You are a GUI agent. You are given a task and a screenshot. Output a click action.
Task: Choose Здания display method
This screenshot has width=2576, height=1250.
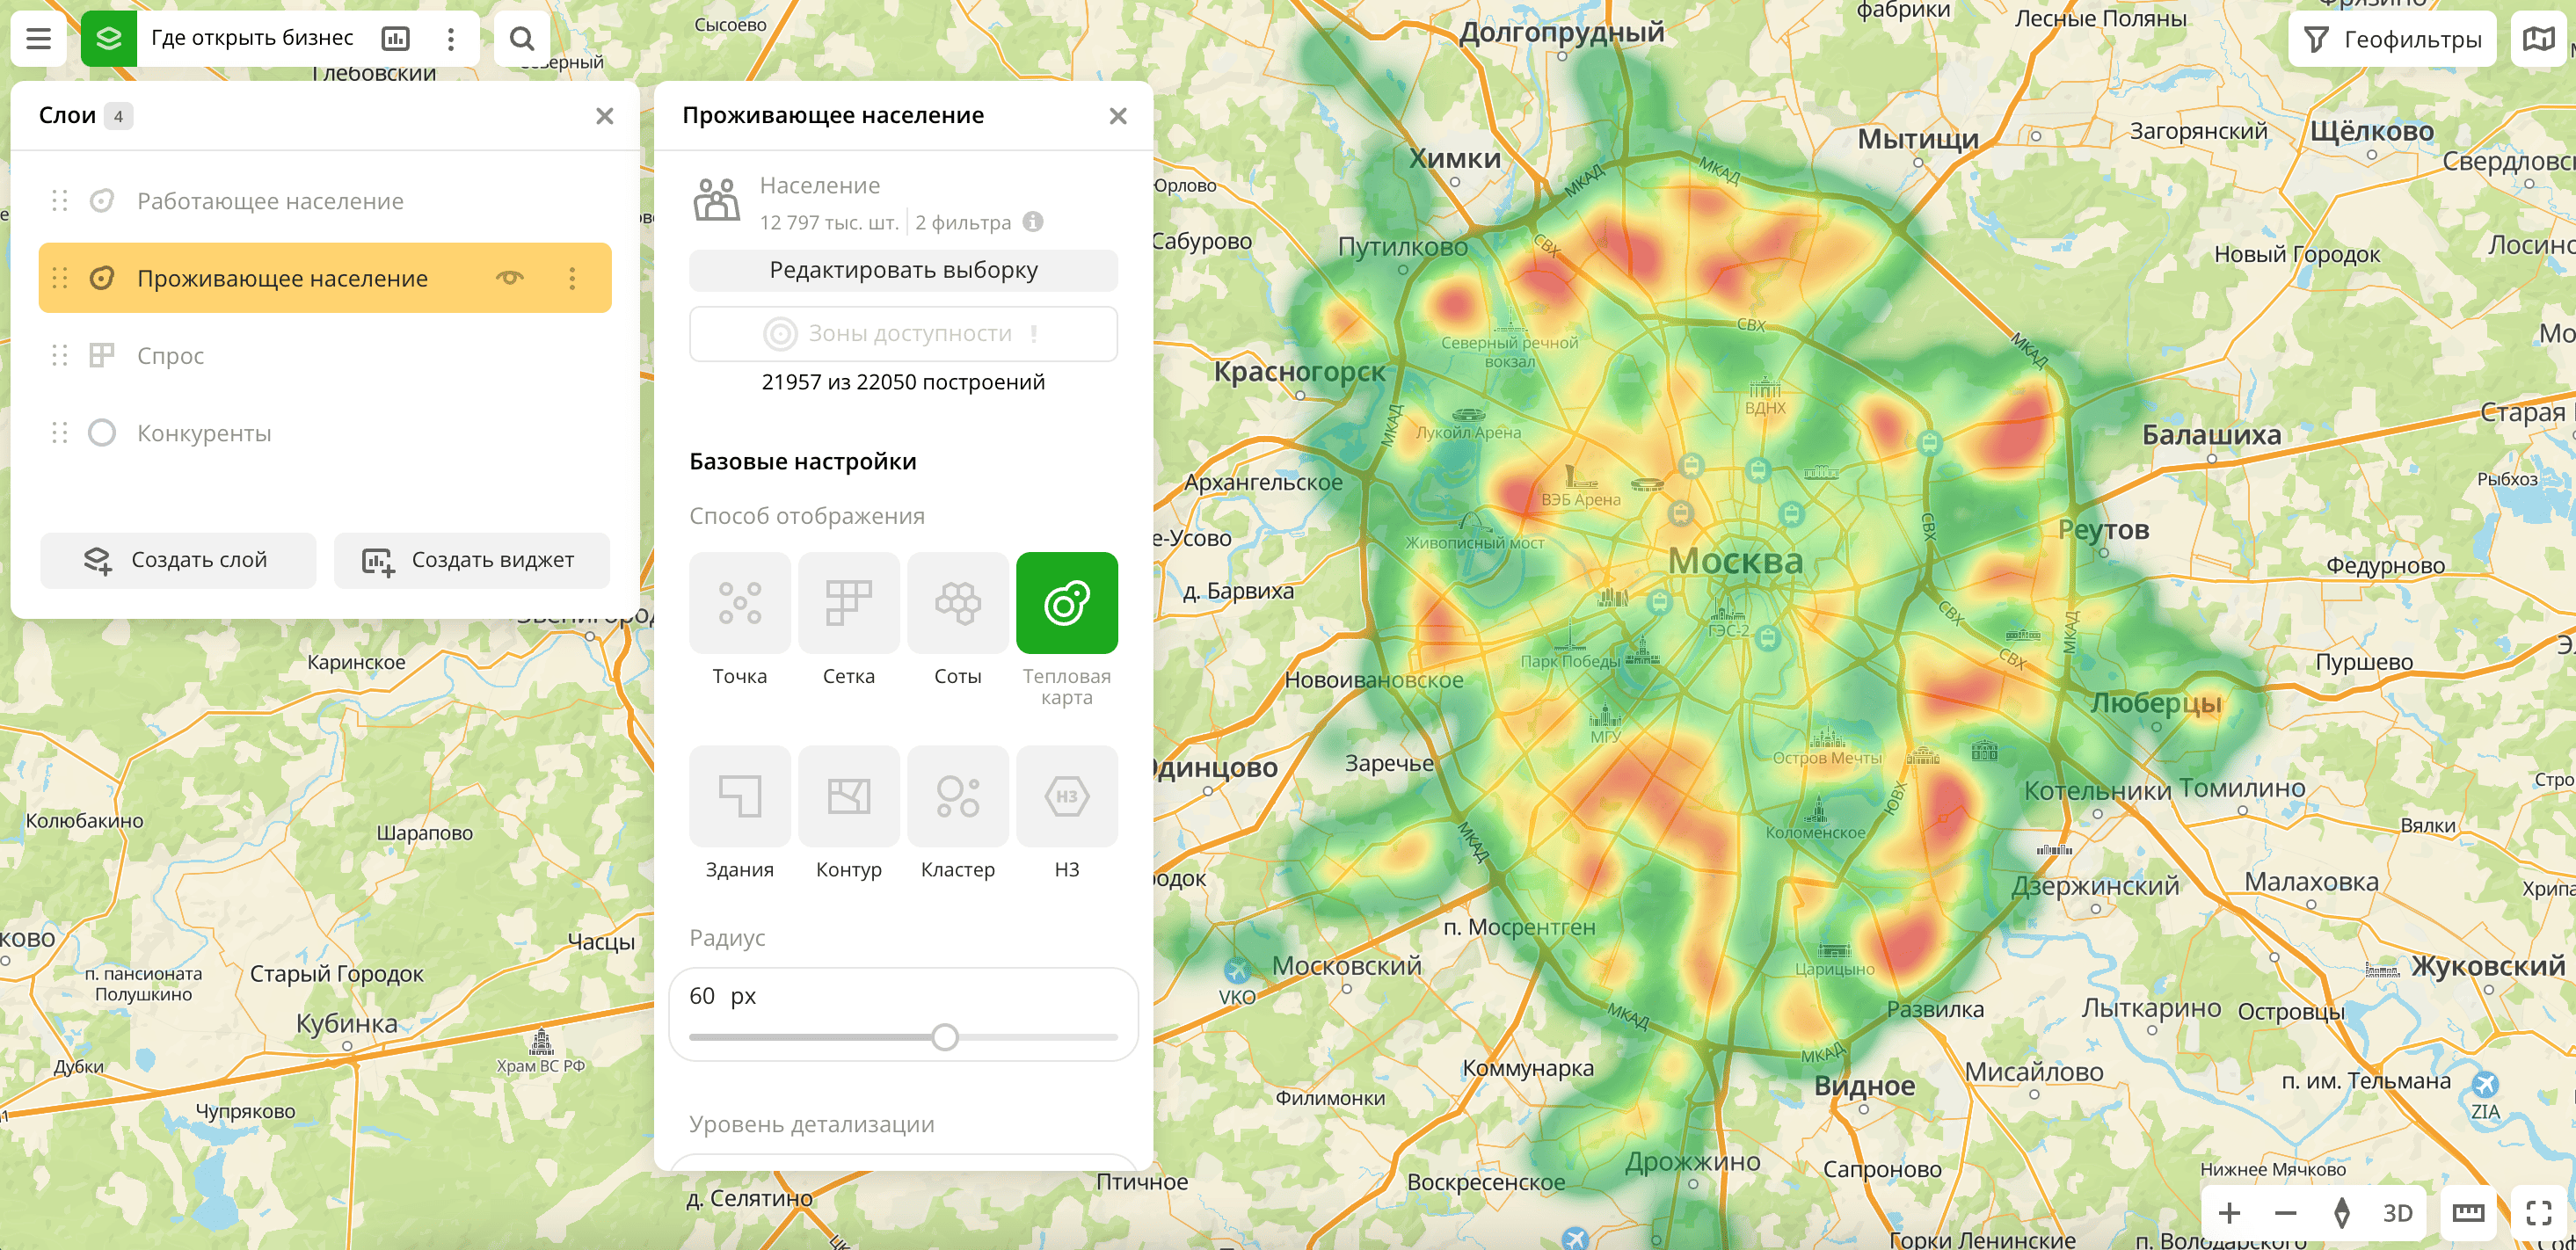click(x=740, y=796)
